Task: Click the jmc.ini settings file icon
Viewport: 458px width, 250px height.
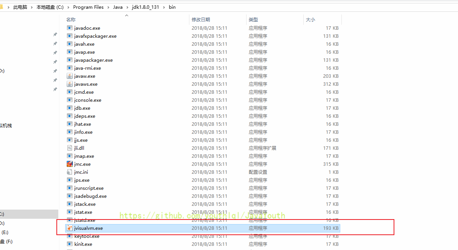Action: 69,172
